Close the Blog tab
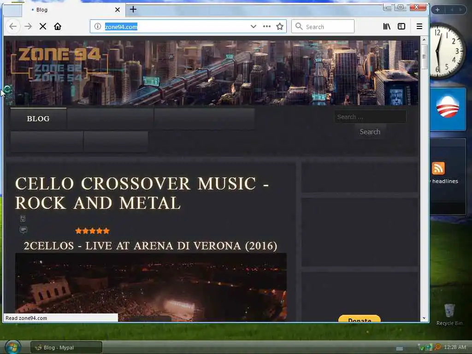Viewport: 472px width, 354px height. [118, 10]
